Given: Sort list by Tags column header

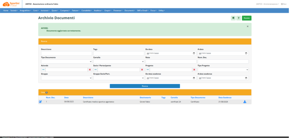Looking at the screenshot, I should click(x=163, y=98).
